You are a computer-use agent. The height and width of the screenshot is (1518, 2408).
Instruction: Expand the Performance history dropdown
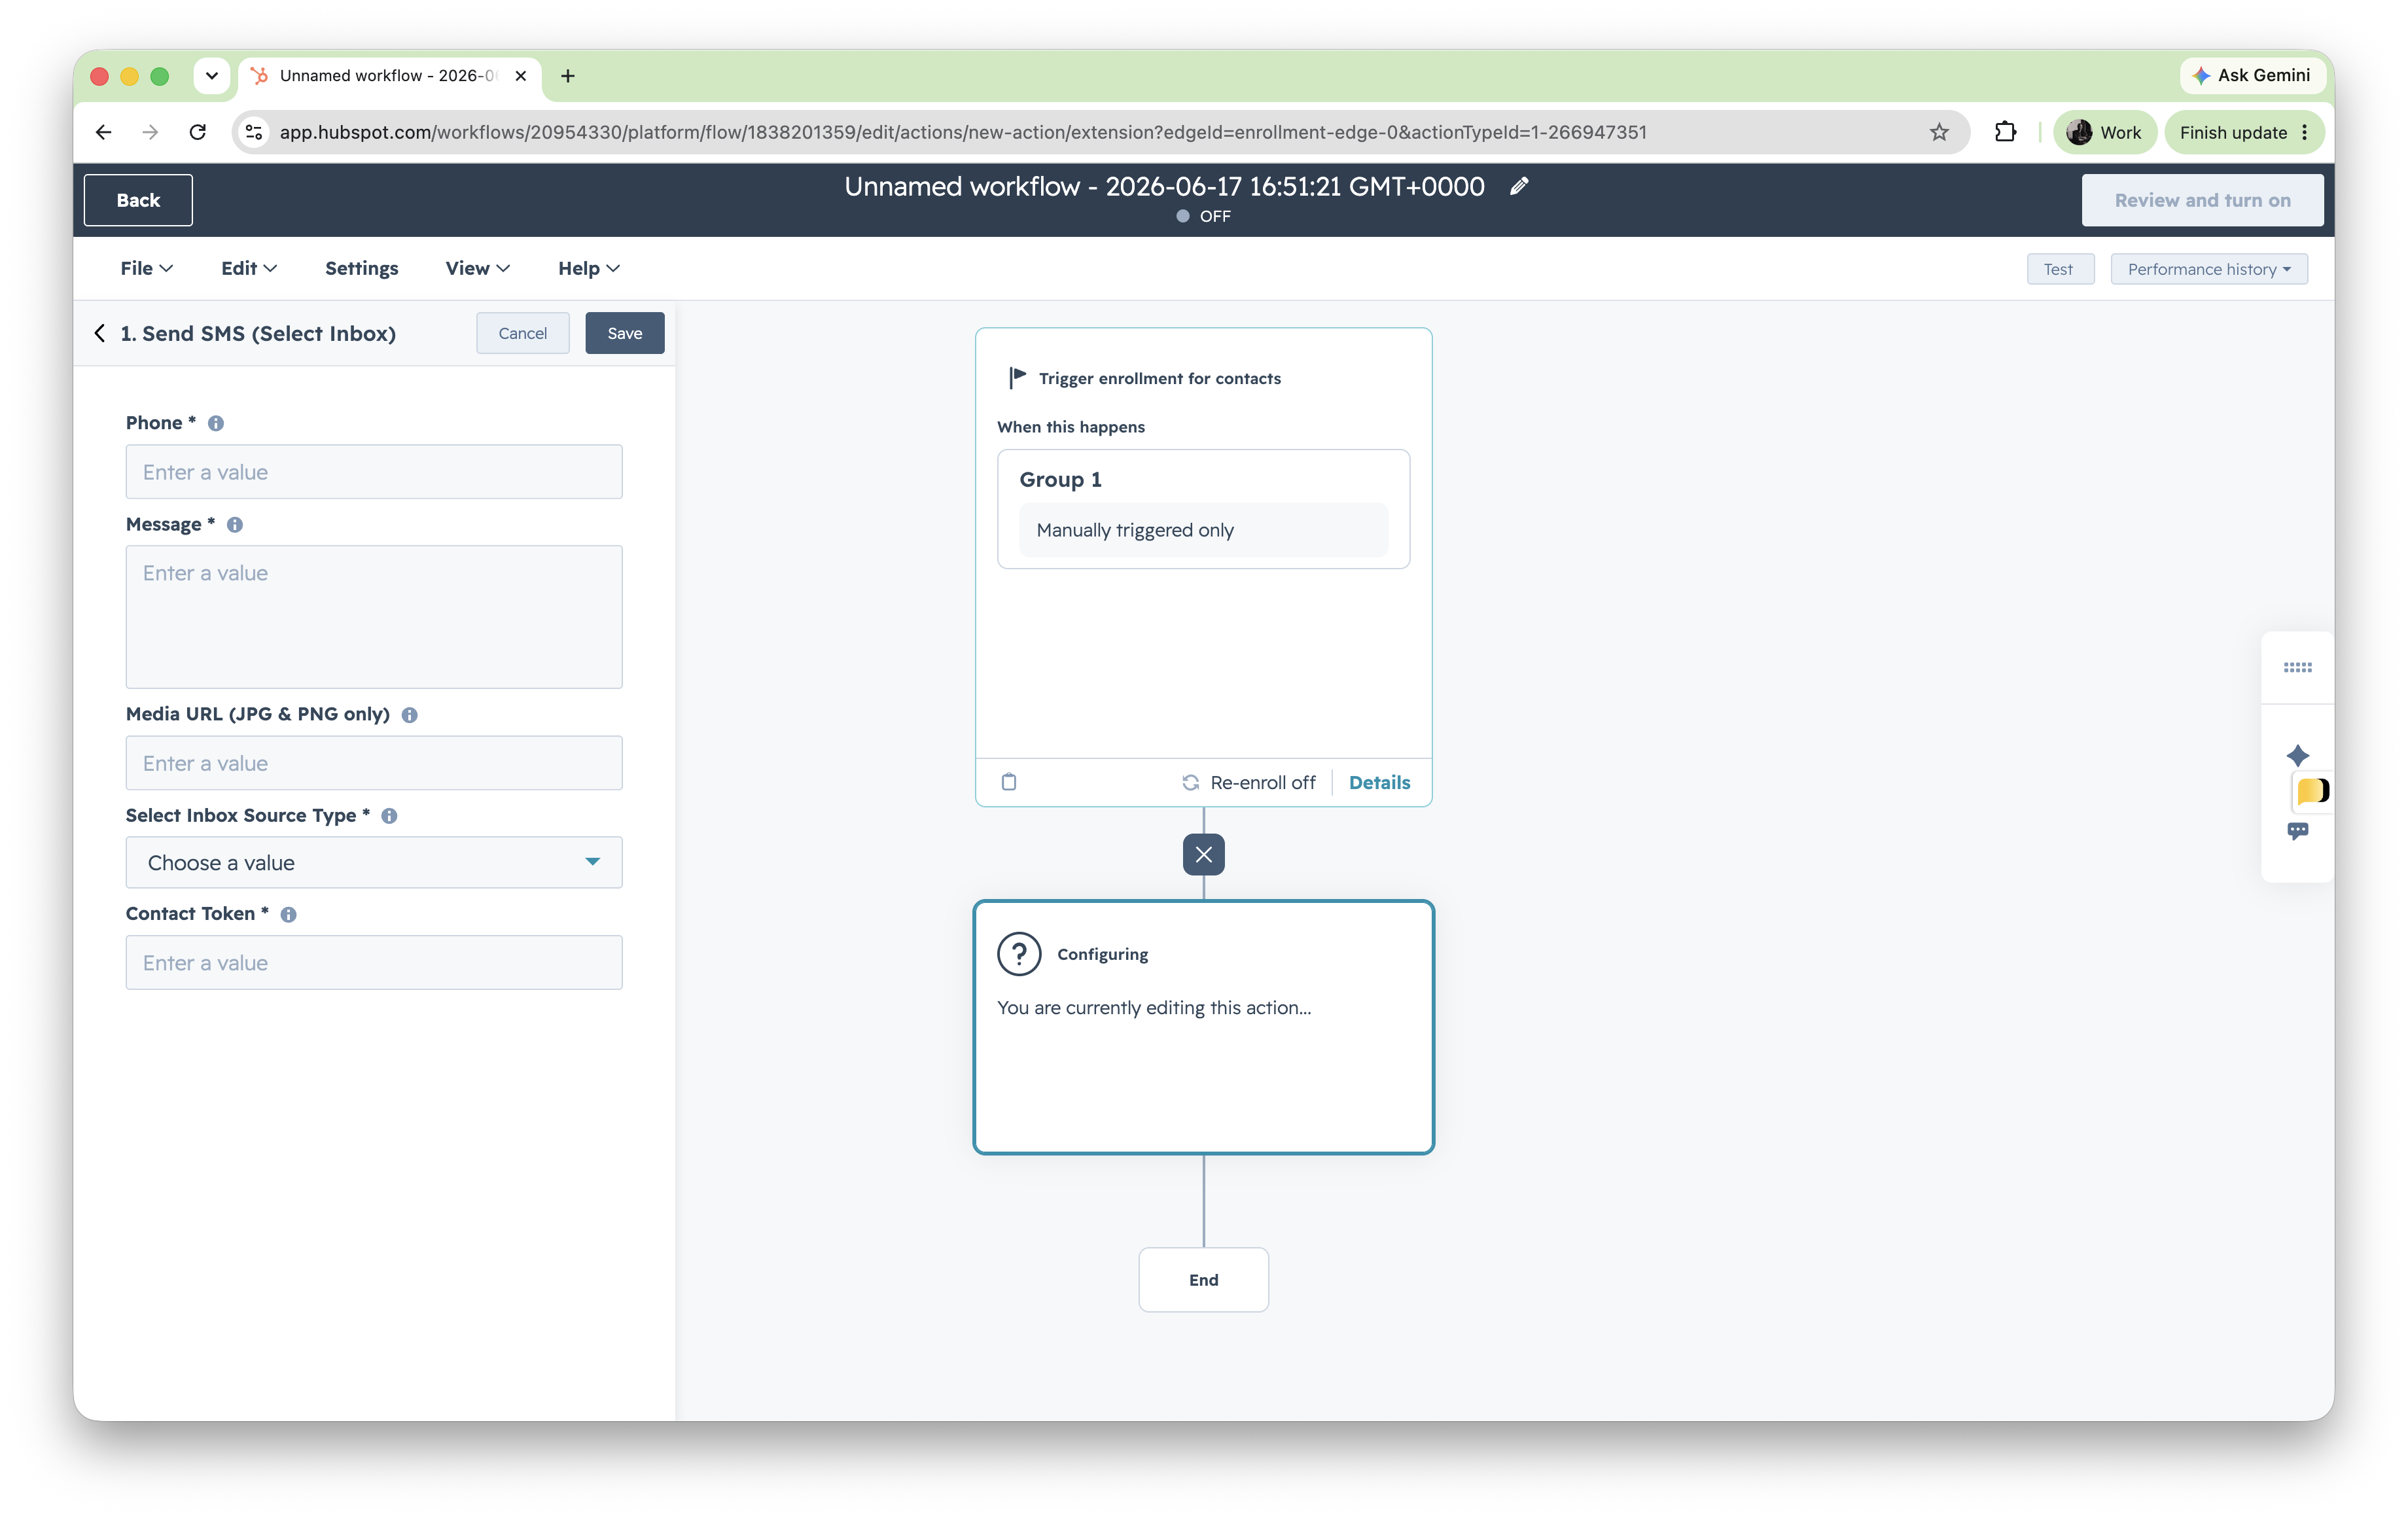tap(2208, 269)
